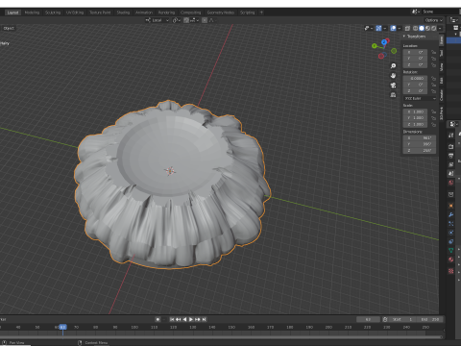Image resolution: width=461 pixels, height=346 pixels.
Task: Open the Object menu in viewport header
Action: (9, 28)
